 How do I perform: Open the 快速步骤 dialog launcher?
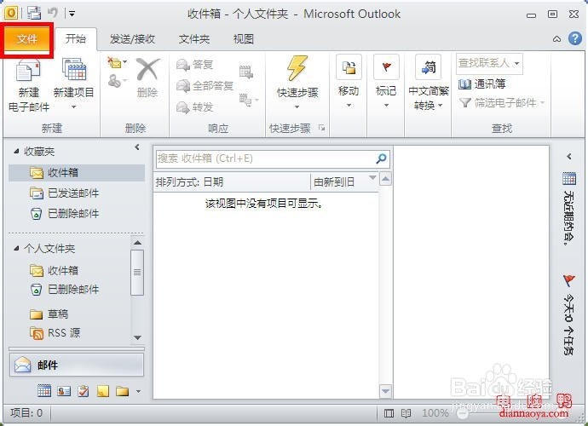322,128
